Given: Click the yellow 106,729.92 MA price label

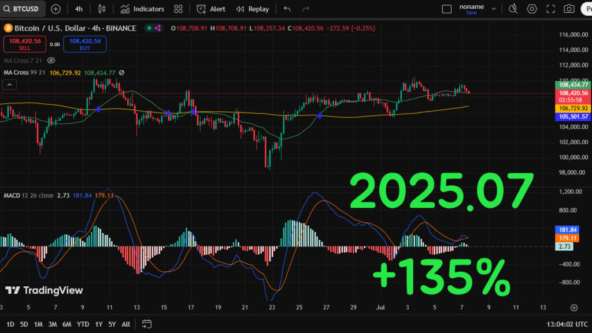Looking at the screenshot, I should pos(573,108).
